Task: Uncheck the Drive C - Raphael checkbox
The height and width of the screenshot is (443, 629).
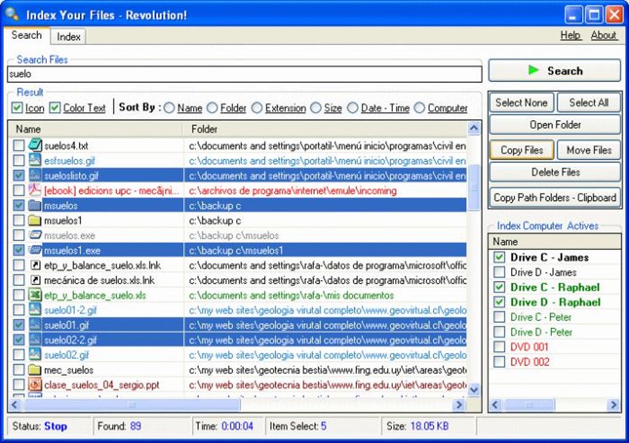Action: 499,288
